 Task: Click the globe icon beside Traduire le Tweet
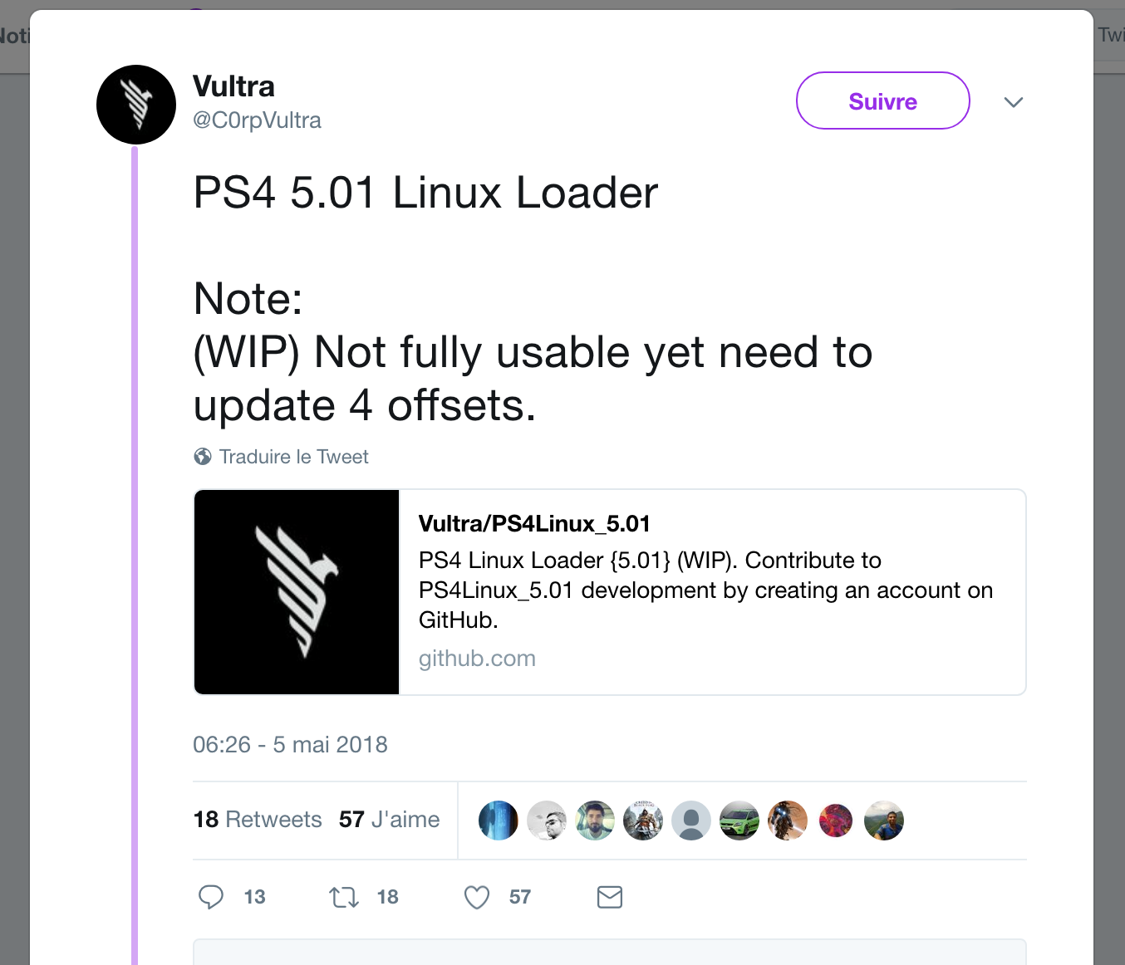[203, 457]
